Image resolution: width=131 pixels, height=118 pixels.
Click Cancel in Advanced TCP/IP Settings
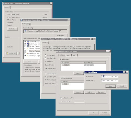(x=105, y=113)
